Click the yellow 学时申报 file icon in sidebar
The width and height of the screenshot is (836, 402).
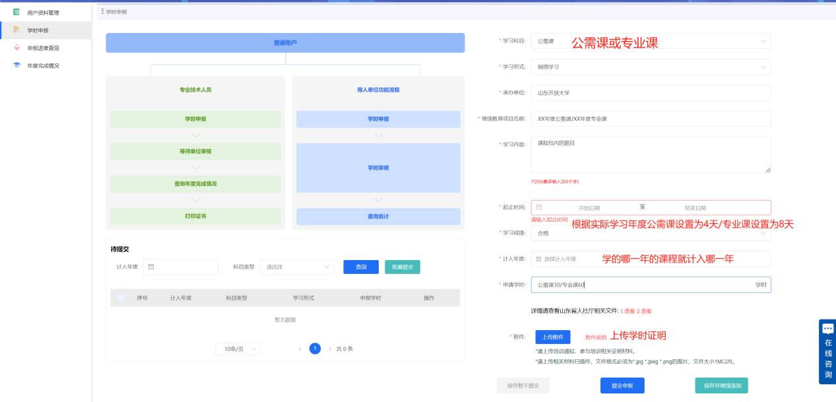tap(15, 30)
